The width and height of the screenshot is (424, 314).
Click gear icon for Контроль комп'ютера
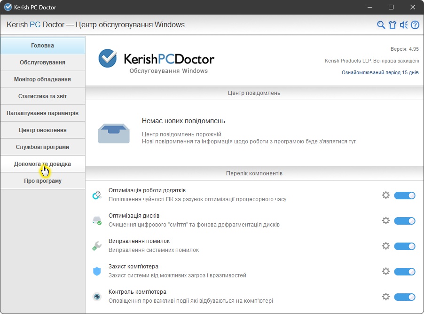click(386, 297)
